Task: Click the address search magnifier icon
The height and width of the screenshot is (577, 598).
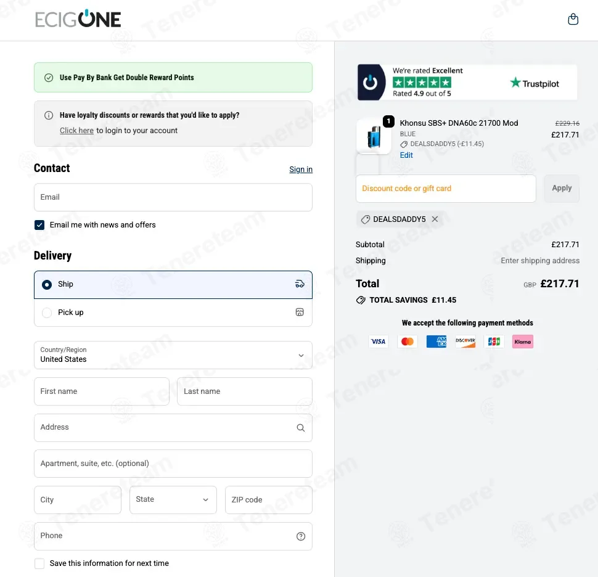Action: (x=300, y=428)
